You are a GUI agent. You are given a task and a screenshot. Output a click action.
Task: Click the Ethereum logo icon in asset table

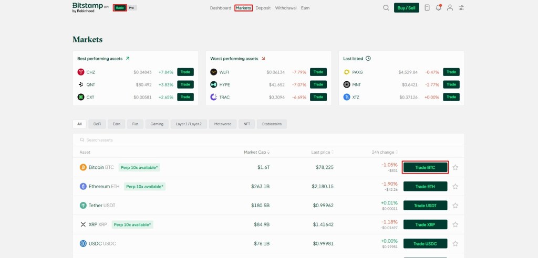click(83, 186)
